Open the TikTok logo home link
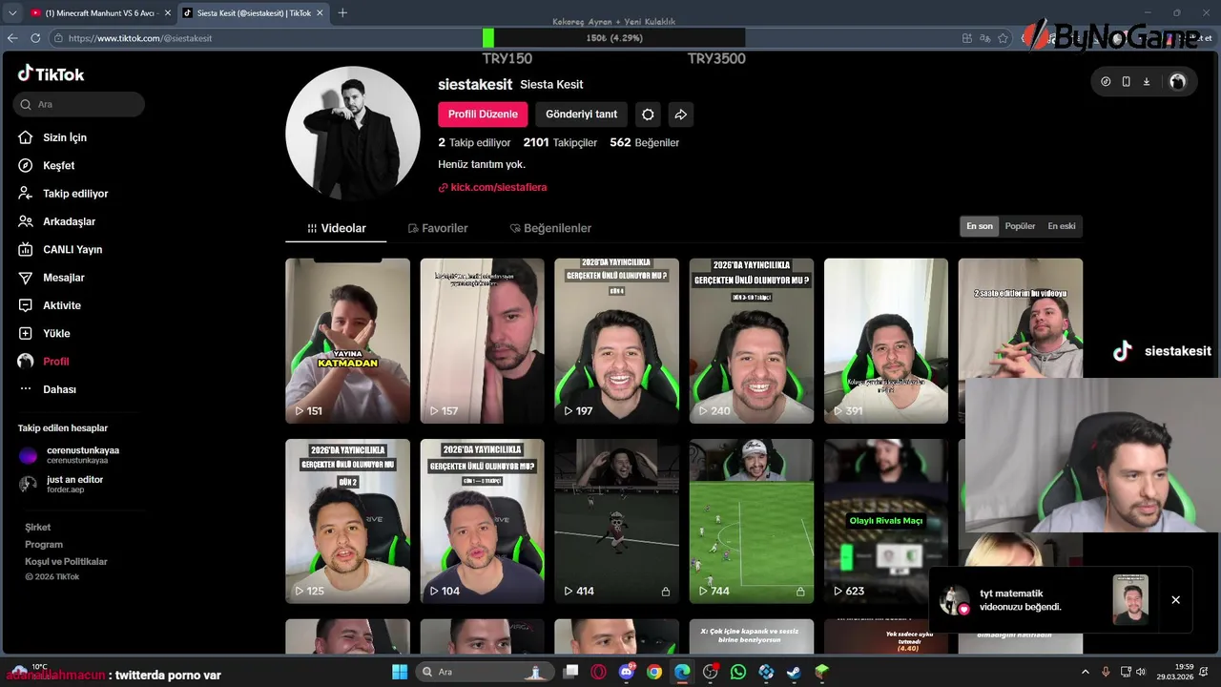 (52, 73)
